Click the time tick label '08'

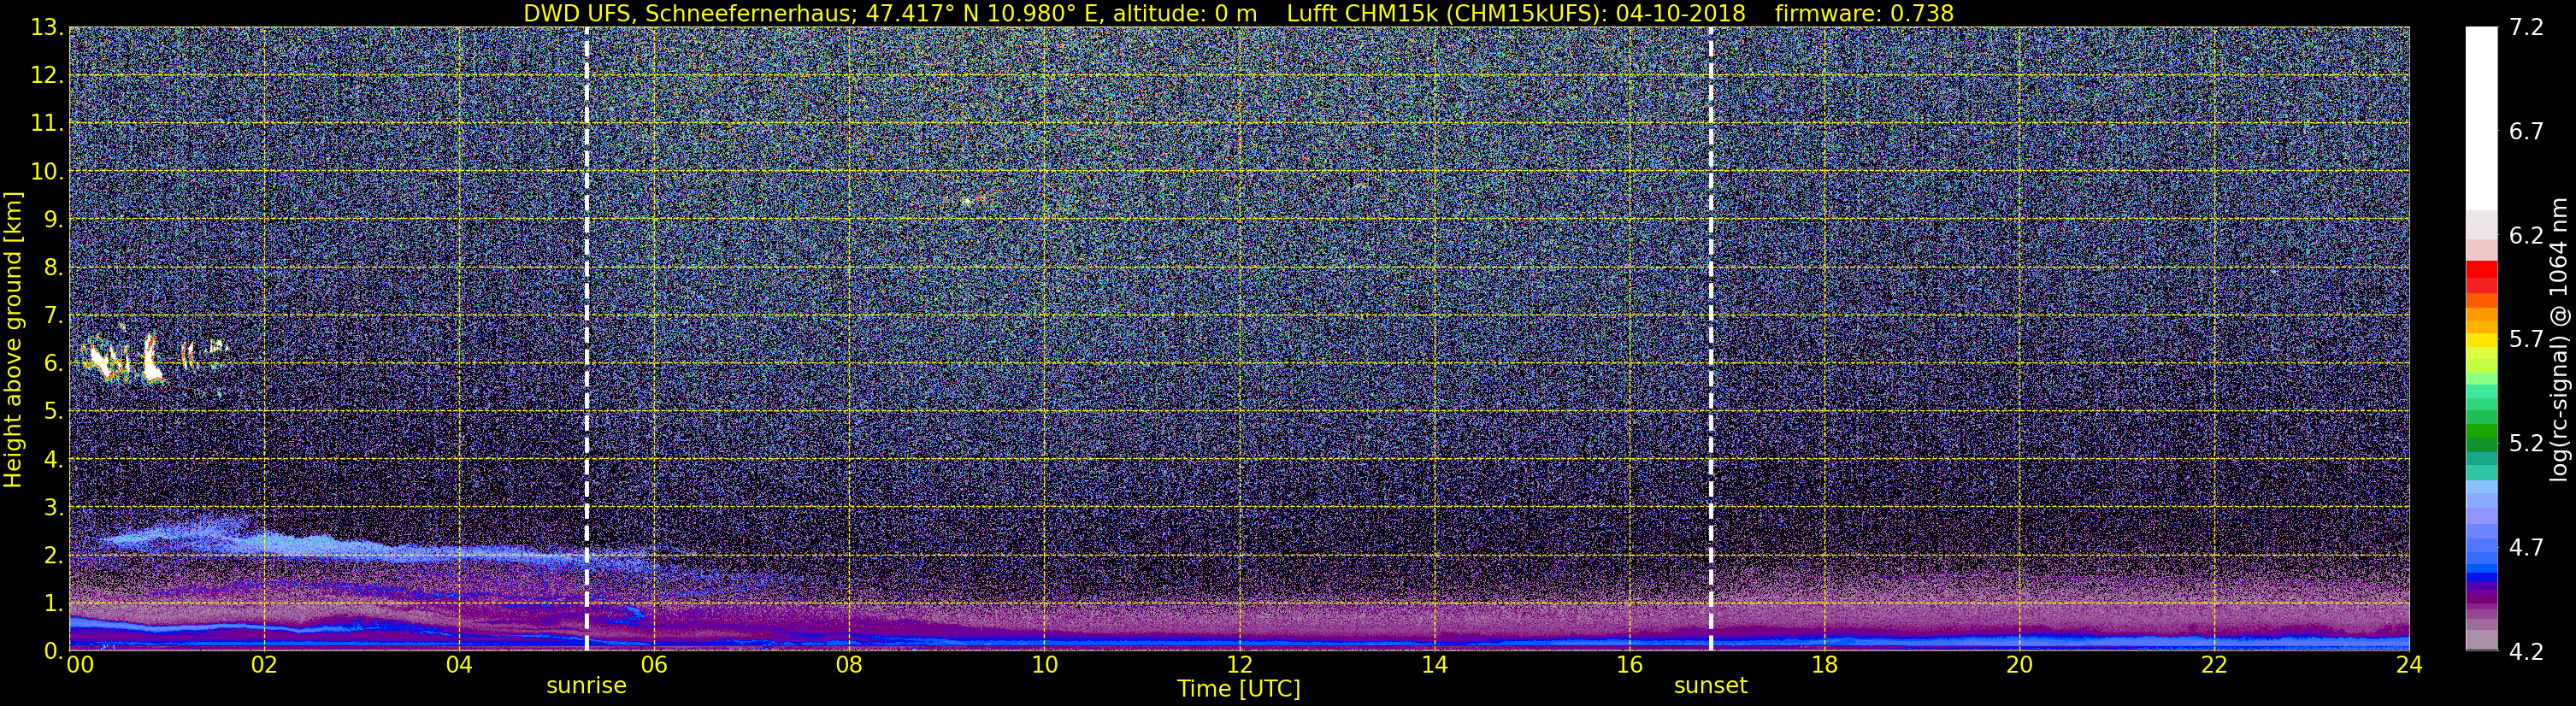(849, 666)
